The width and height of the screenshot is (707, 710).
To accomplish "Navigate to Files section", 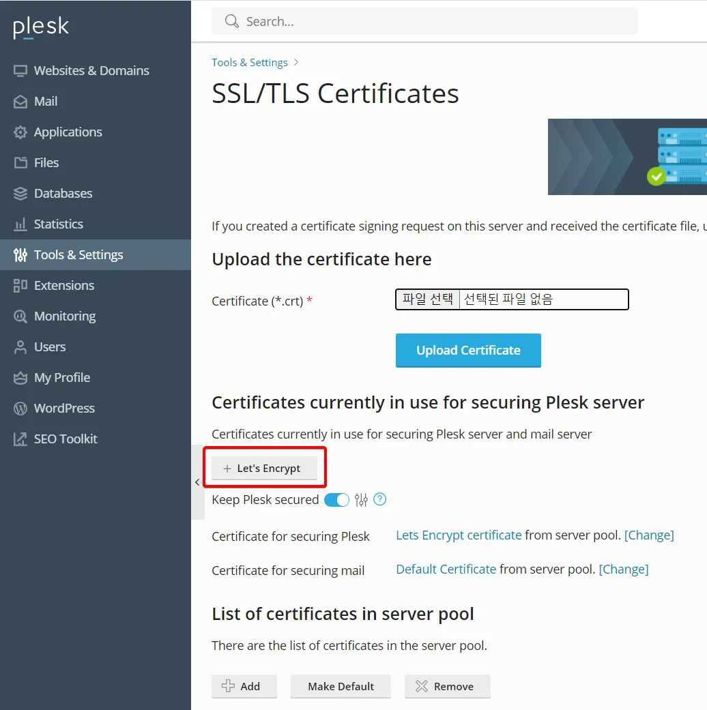I will [x=96, y=162].
